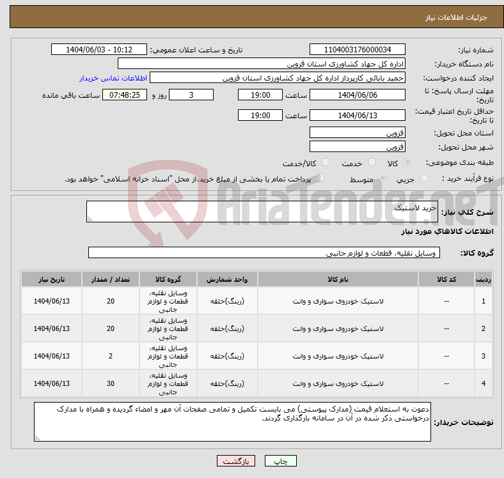Click row number 2 cell
This screenshot has height=478, width=504.
[x=483, y=328]
